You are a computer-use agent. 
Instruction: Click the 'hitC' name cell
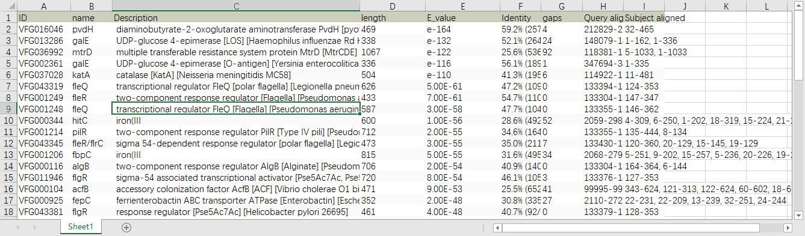pos(91,120)
